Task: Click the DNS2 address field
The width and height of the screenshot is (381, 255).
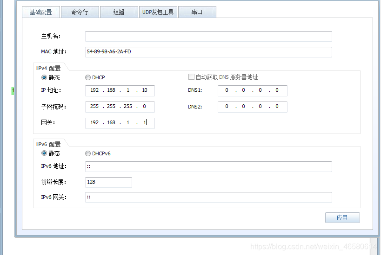Action: click(x=253, y=107)
